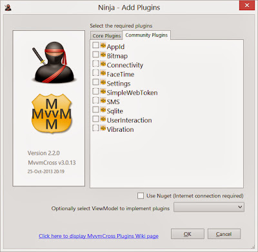Click the plugin icon next to Connectivity
This screenshot has width=258, height=252.
pos(103,64)
